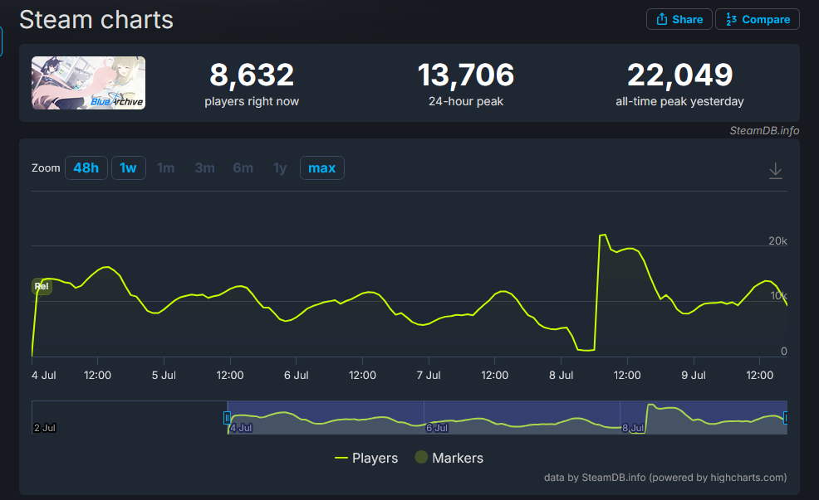This screenshot has height=500, width=819.
Task: Open the Compare button
Action: click(x=757, y=19)
